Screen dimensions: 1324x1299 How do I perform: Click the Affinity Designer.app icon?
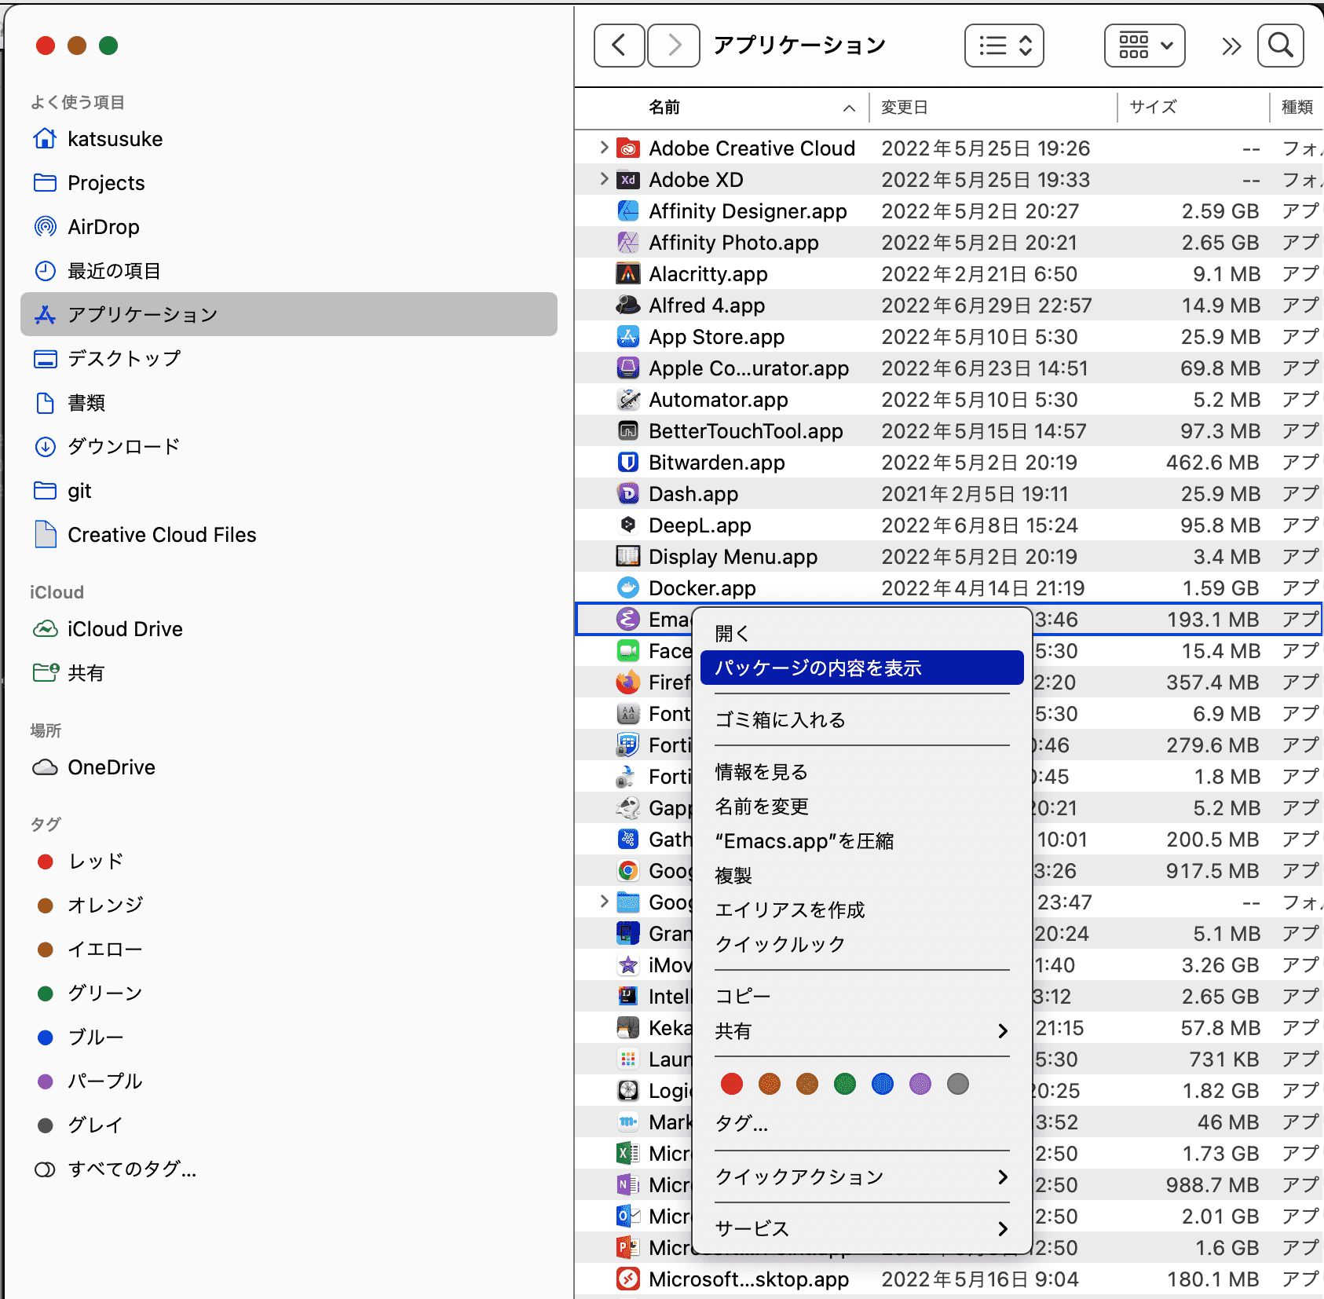pyautogui.click(x=627, y=211)
